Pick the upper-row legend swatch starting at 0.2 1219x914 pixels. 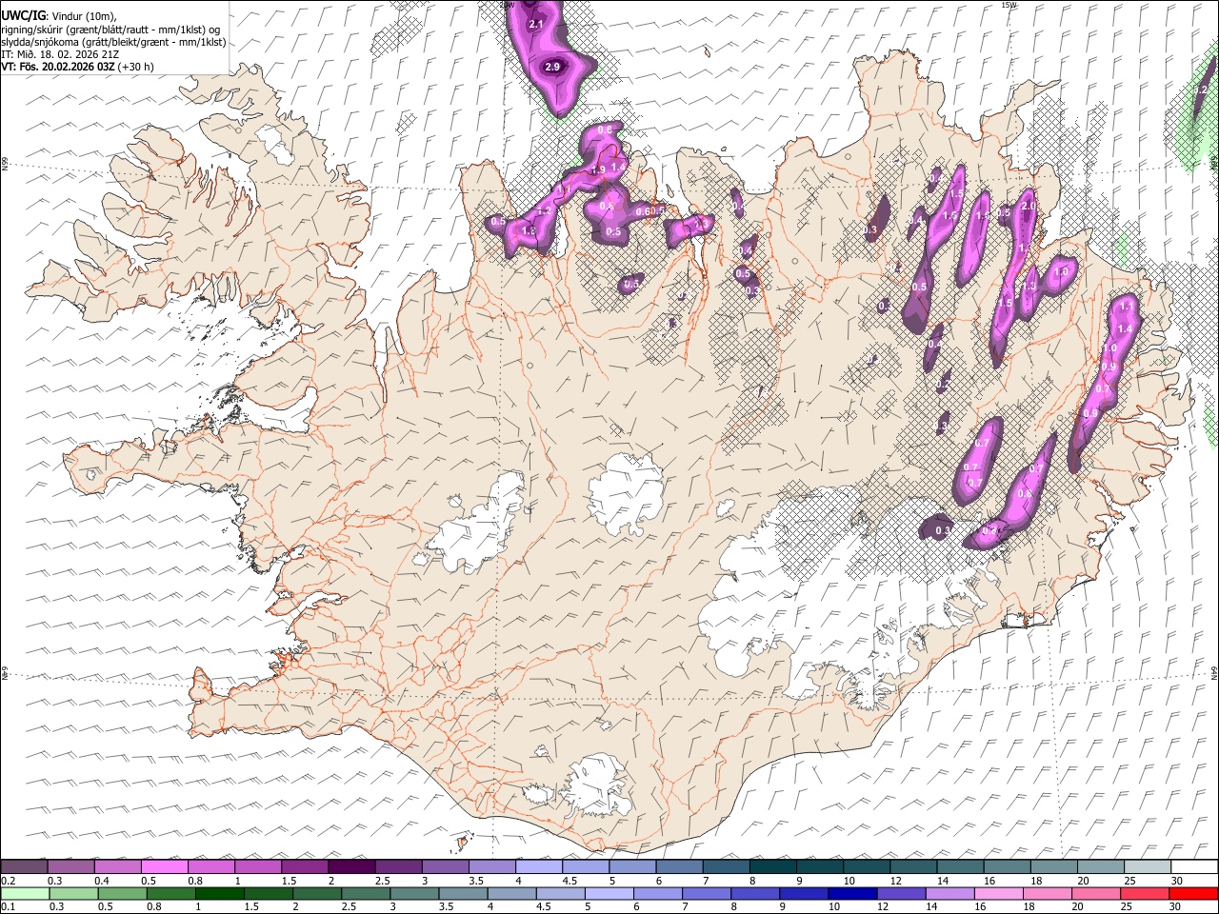point(24,866)
